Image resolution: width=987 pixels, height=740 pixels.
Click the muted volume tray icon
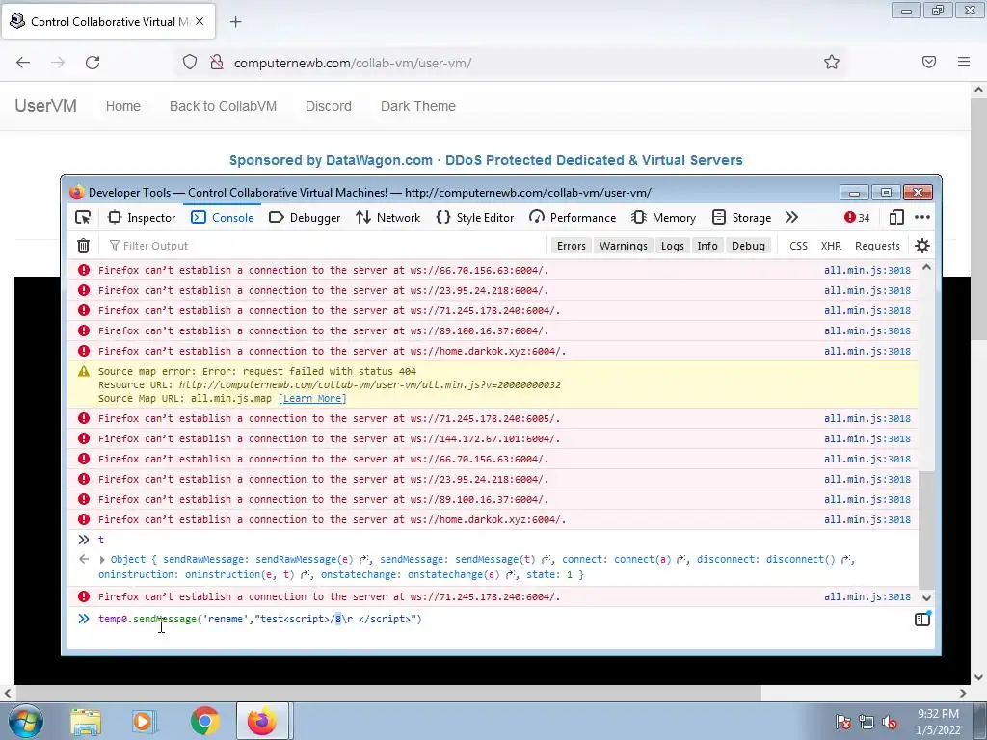coord(890,722)
